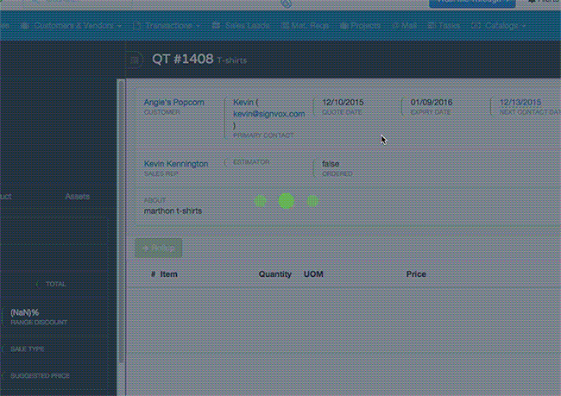Click the Ordered value 'false'
Viewport: 561px width, 396px height.
331,164
